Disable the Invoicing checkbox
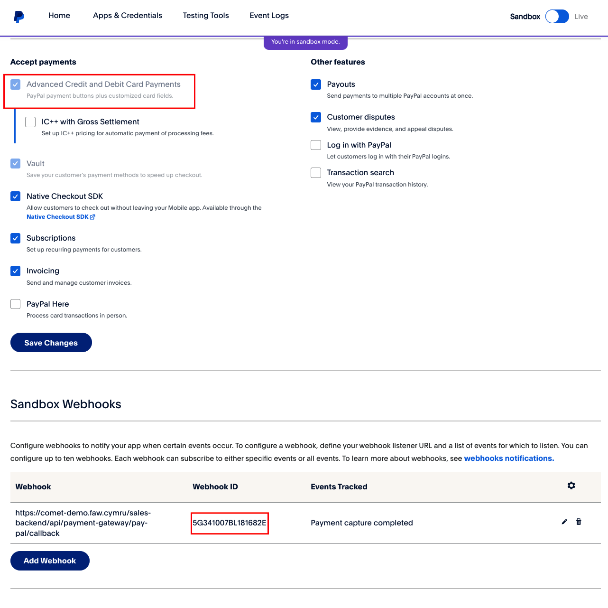 (16, 271)
